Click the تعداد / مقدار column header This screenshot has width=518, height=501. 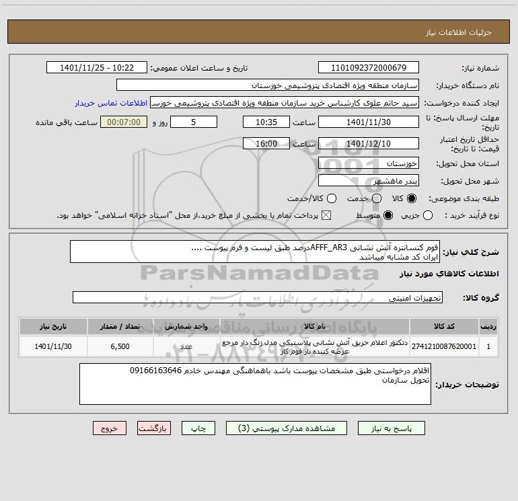[120, 326]
